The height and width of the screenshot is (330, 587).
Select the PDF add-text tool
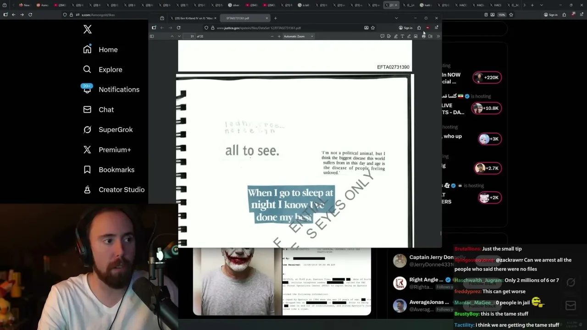tap(402, 36)
